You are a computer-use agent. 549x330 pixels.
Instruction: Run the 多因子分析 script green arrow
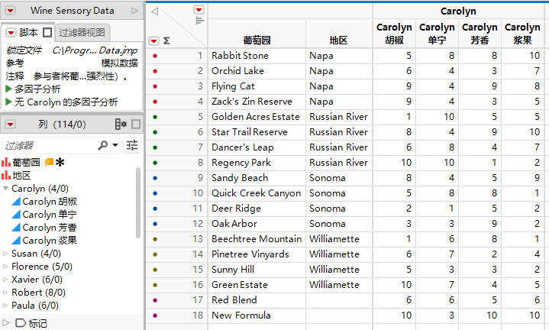(8, 89)
